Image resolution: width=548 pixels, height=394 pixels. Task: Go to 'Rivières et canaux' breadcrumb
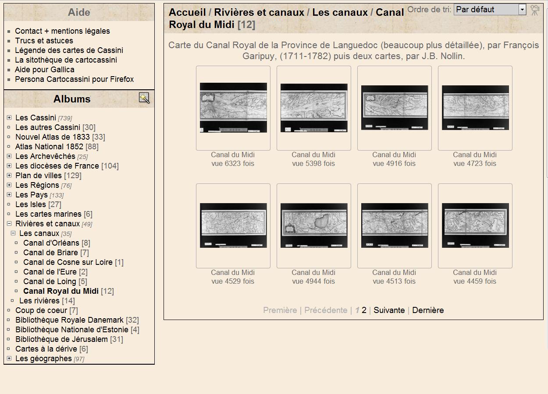tap(259, 12)
